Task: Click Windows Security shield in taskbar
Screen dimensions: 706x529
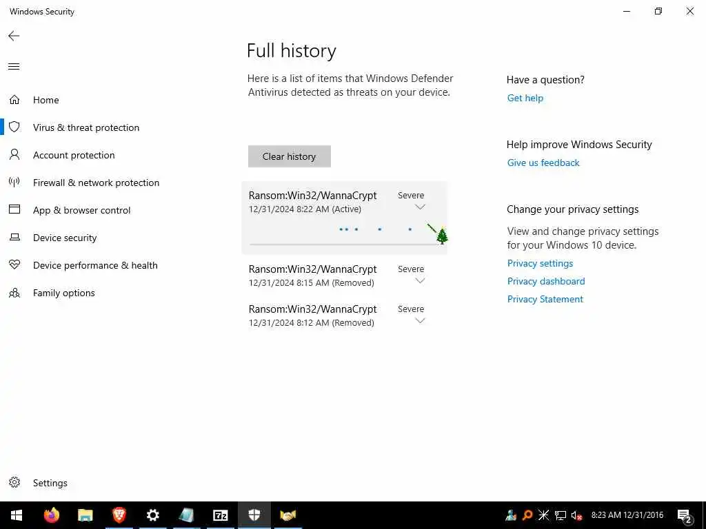Action: point(254,515)
